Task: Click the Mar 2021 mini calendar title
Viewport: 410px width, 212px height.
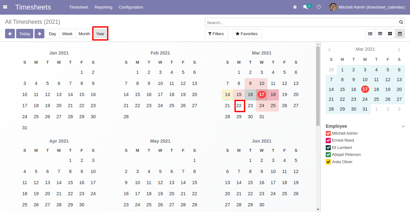Action: tap(365, 49)
